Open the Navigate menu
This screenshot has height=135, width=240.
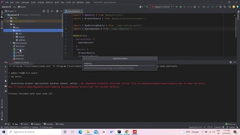pyautogui.click(x=25, y=2)
